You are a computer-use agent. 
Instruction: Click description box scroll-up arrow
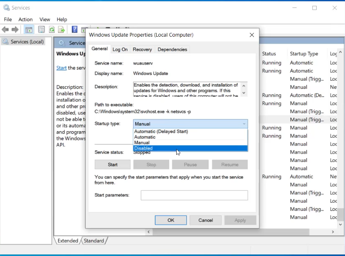pyautogui.click(x=244, y=86)
